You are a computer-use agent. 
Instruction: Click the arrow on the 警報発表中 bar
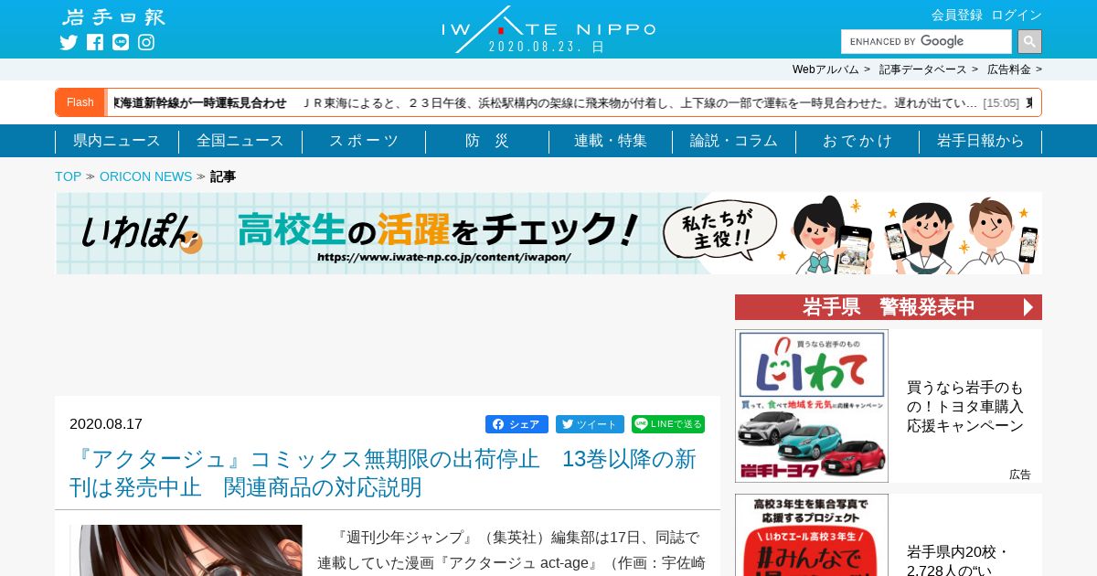tap(1028, 307)
